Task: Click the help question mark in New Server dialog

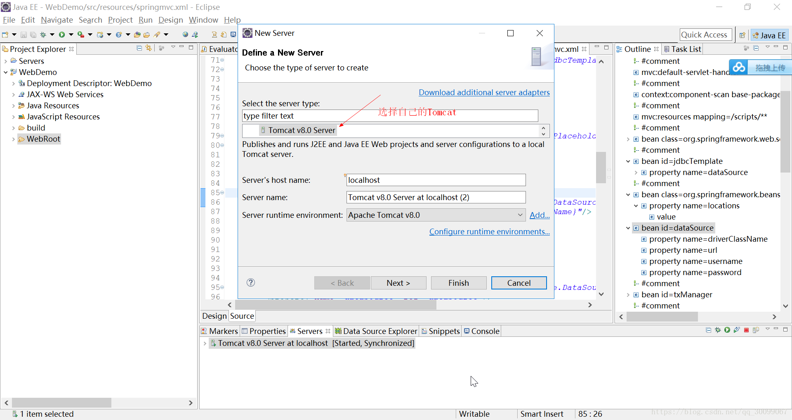Action: (251, 282)
